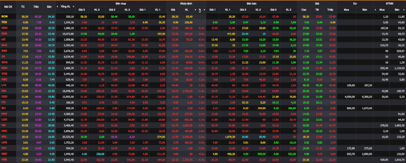This screenshot has width=406, height=163.
Task: Open stock symbol BCM
Action: click(x=4, y=16)
